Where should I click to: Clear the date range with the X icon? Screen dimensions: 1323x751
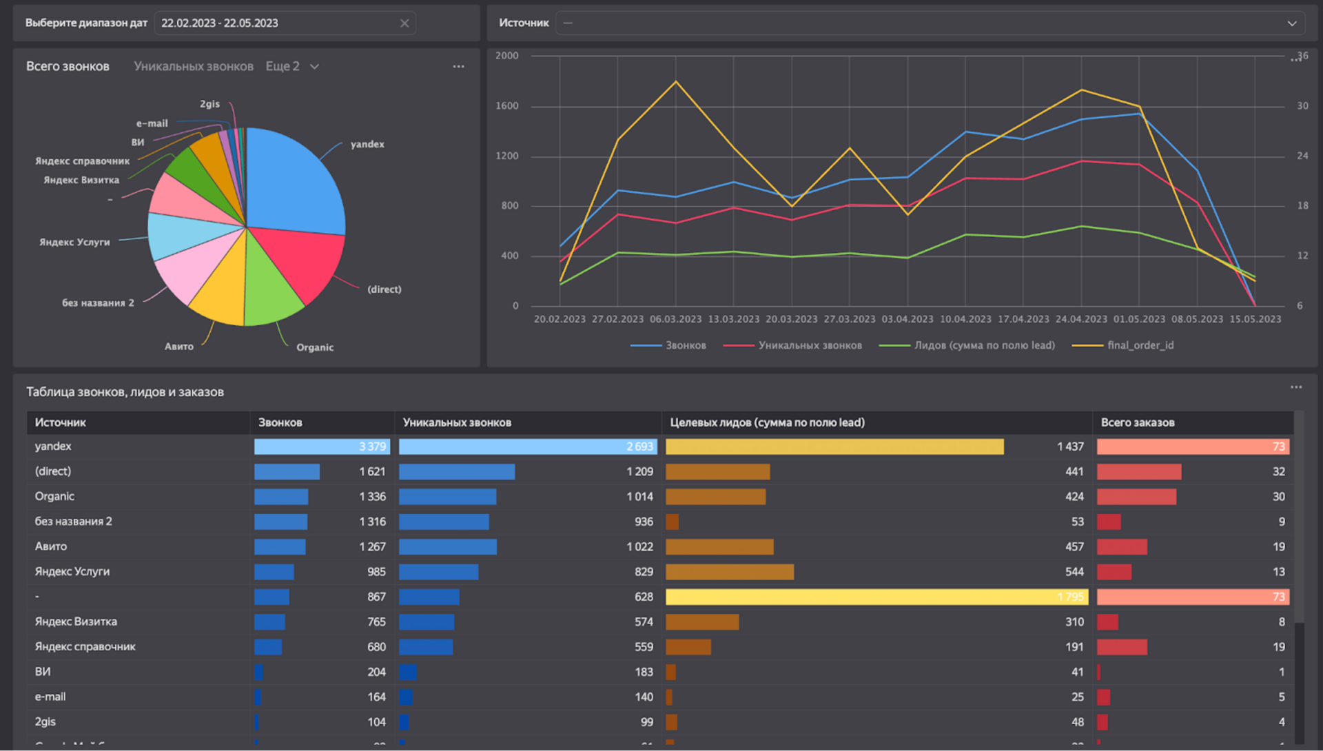(404, 23)
